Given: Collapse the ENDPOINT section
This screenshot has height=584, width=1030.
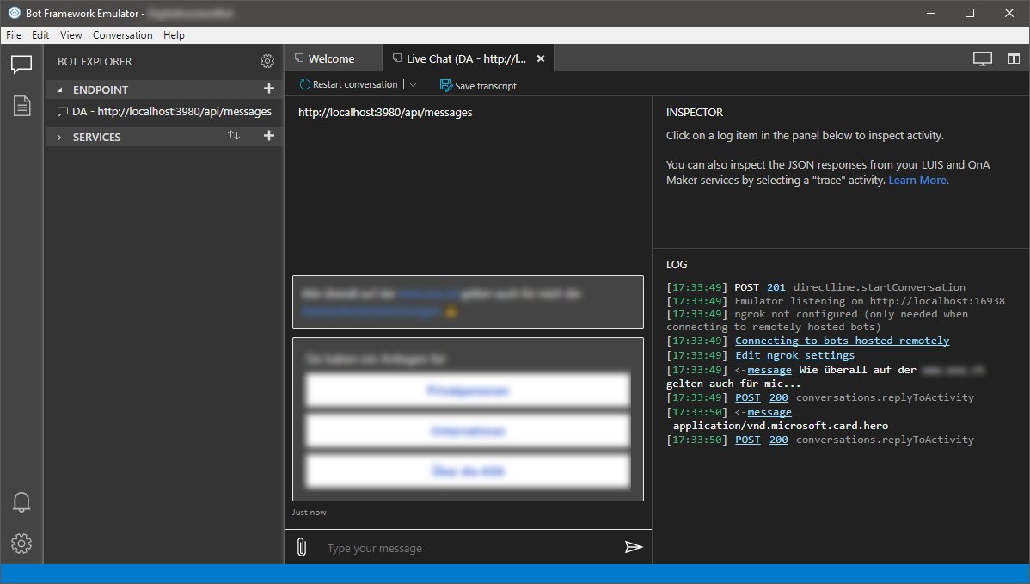Looking at the screenshot, I should tap(60, 90).
